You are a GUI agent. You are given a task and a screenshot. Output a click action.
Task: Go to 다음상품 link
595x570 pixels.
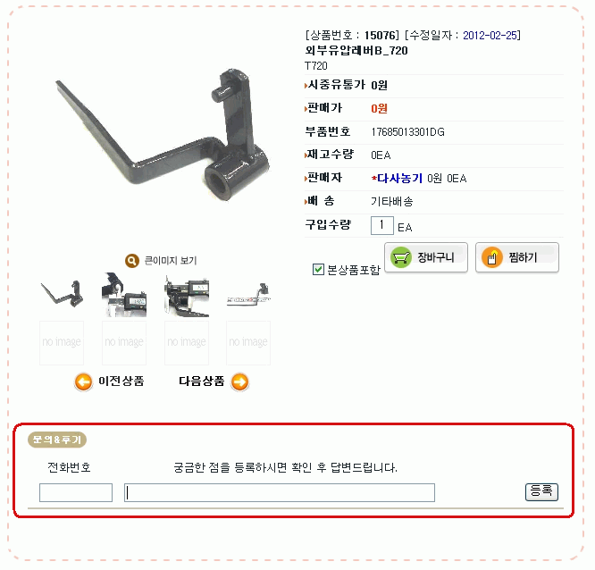202,381
